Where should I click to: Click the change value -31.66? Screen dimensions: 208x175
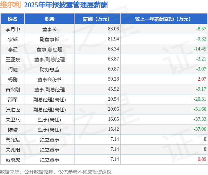(x=200, y=109)
